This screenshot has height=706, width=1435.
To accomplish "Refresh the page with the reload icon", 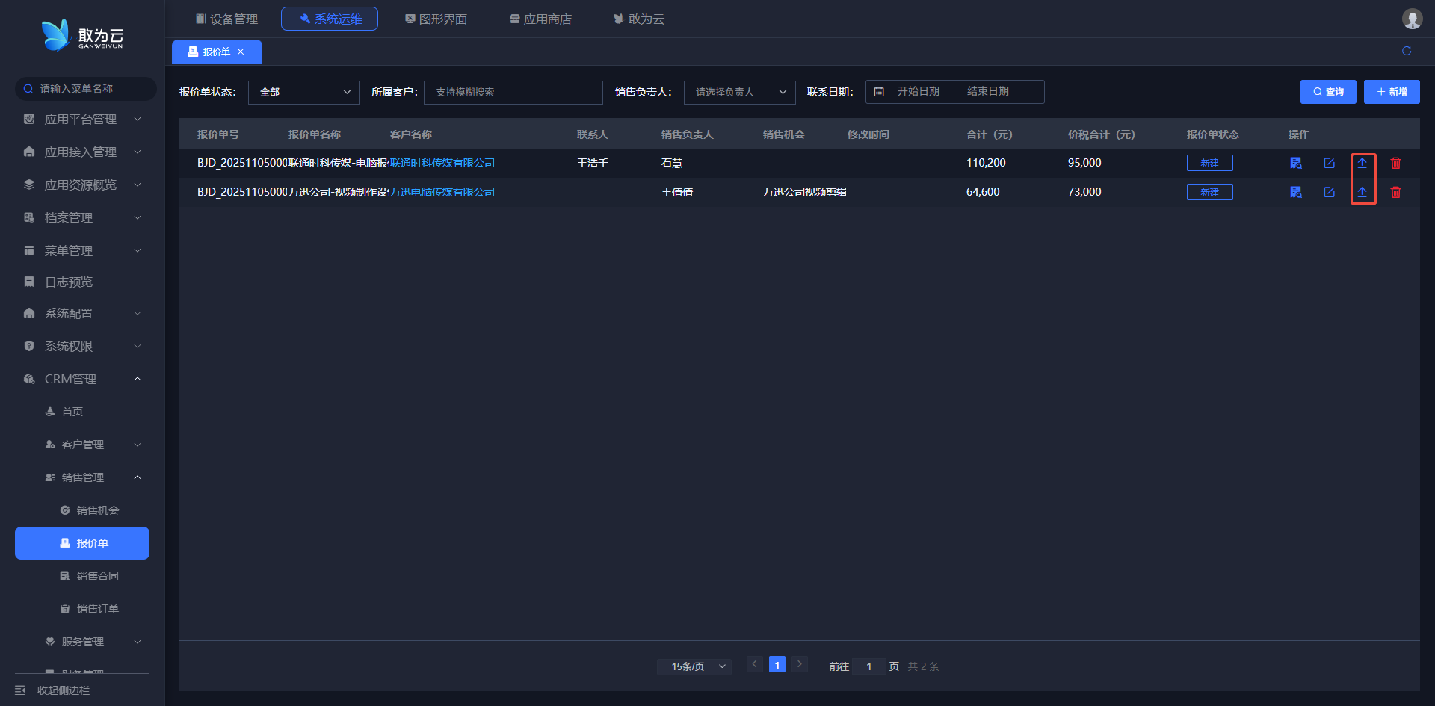I will point(1407,51).
